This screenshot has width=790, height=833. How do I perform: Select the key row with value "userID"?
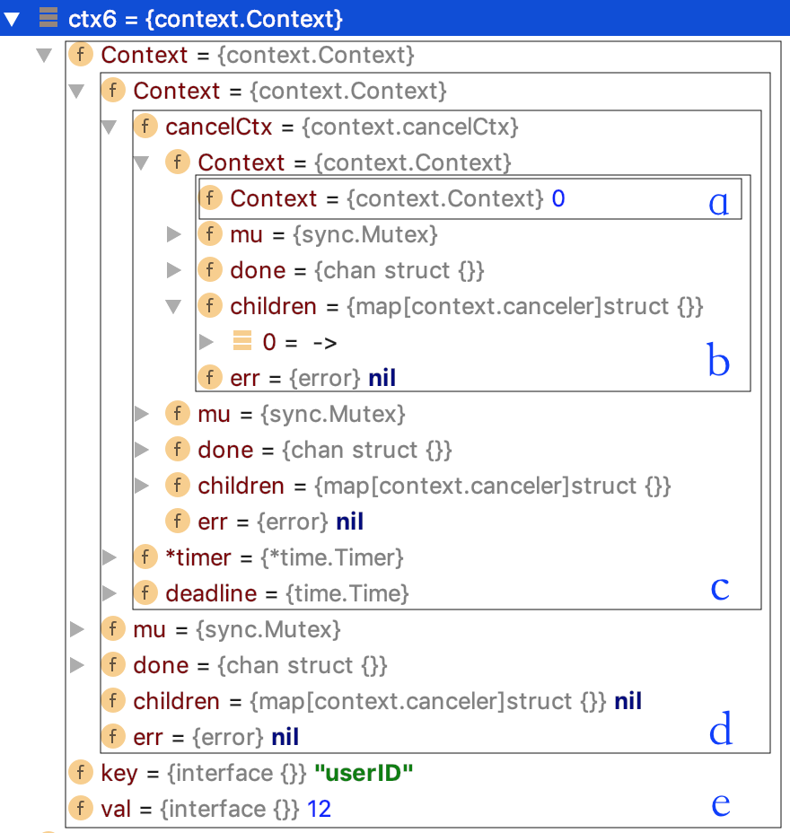tap(256, 773)
